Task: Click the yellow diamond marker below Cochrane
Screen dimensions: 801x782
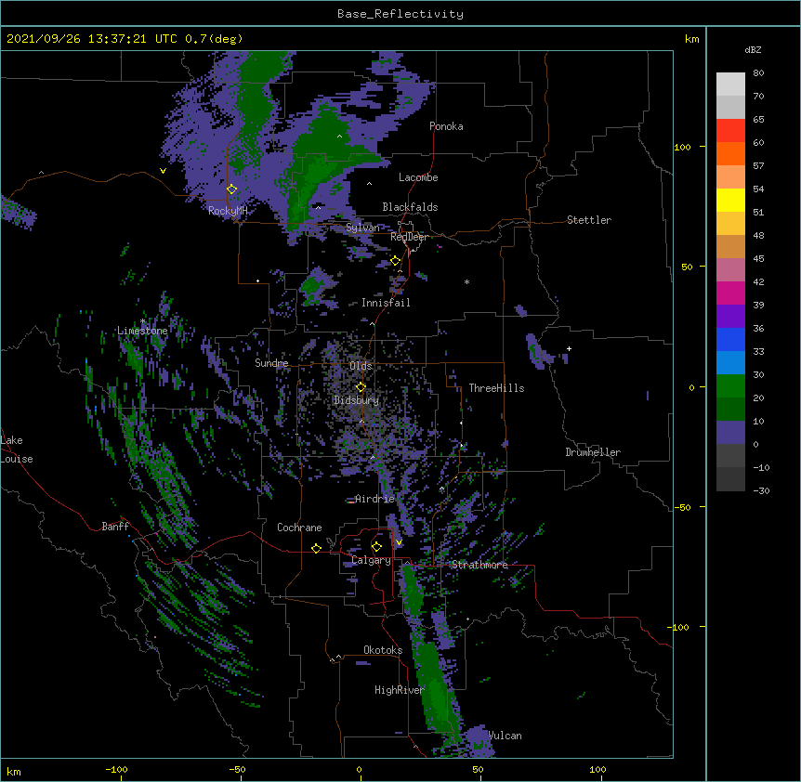Action: tap(316, 548)
